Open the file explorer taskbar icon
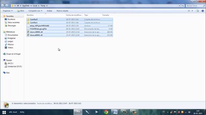206x115 pixels. point(78,112)
